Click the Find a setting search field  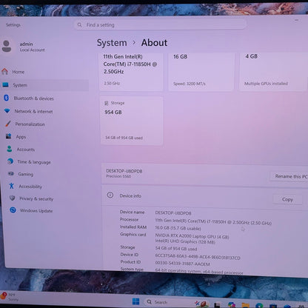pos(161,25)
